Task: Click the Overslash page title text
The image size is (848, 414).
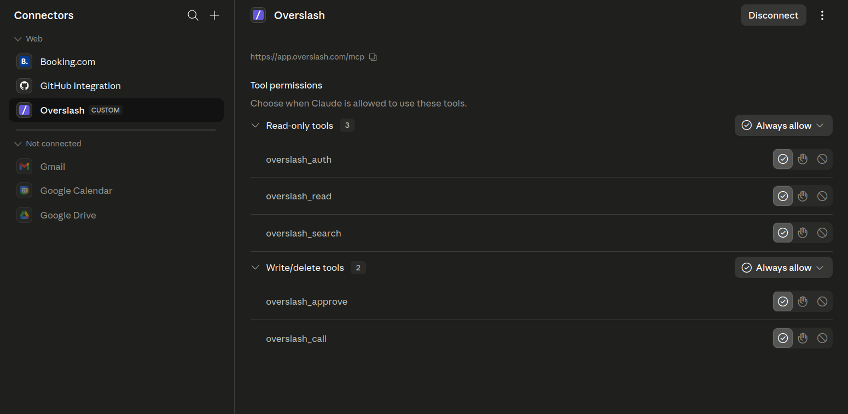Action: tap(299, 15)
